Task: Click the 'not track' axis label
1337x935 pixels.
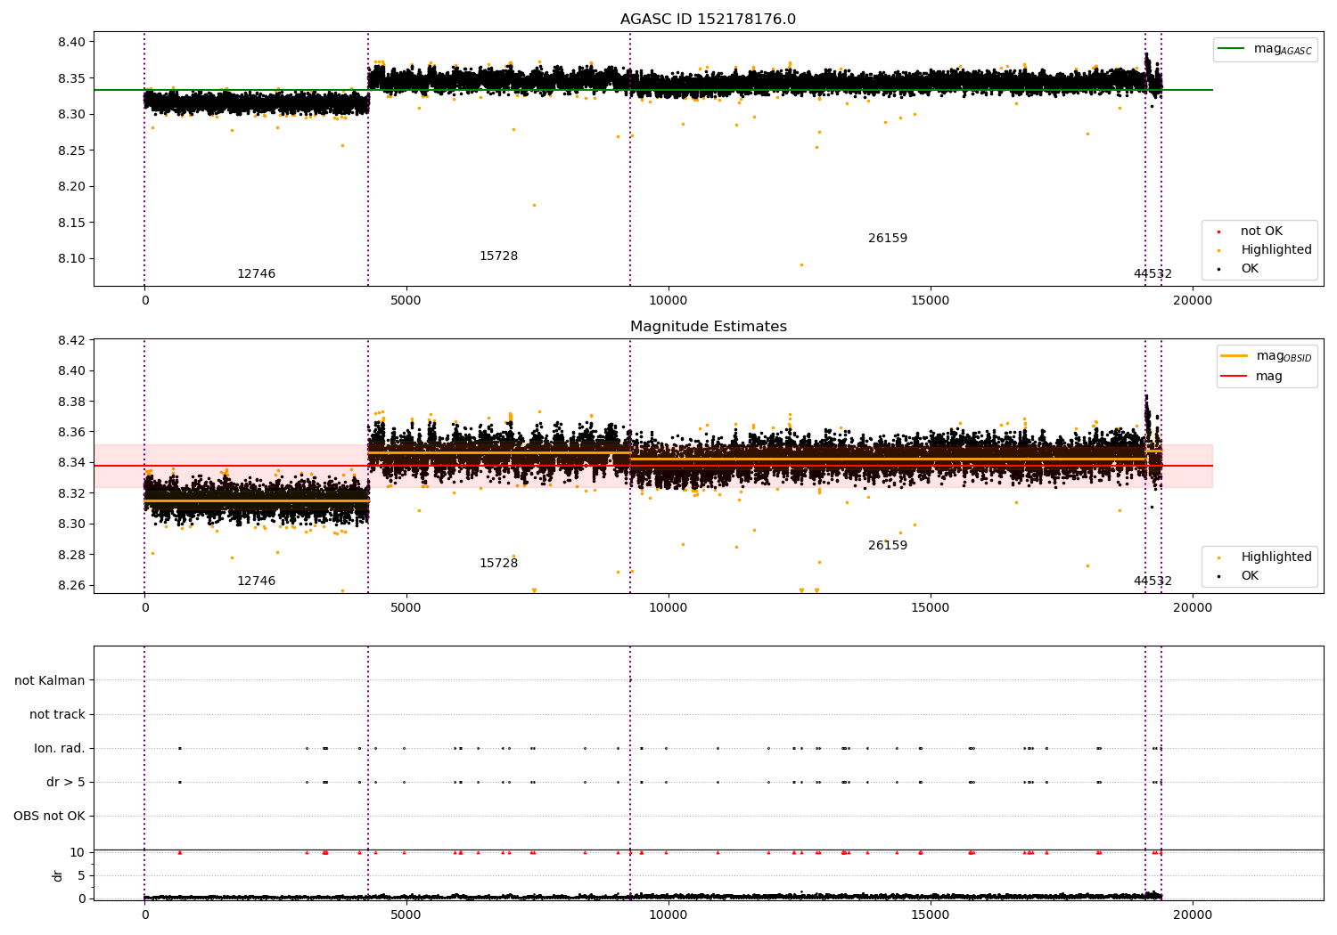Action: tap(57, 714)
